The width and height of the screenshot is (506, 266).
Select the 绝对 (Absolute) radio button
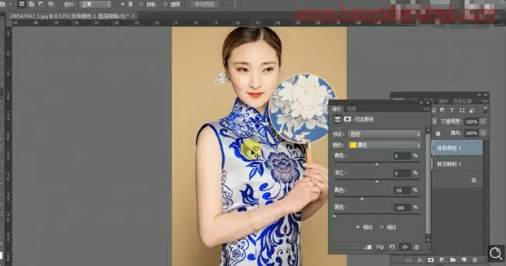(x=382, y=227)
